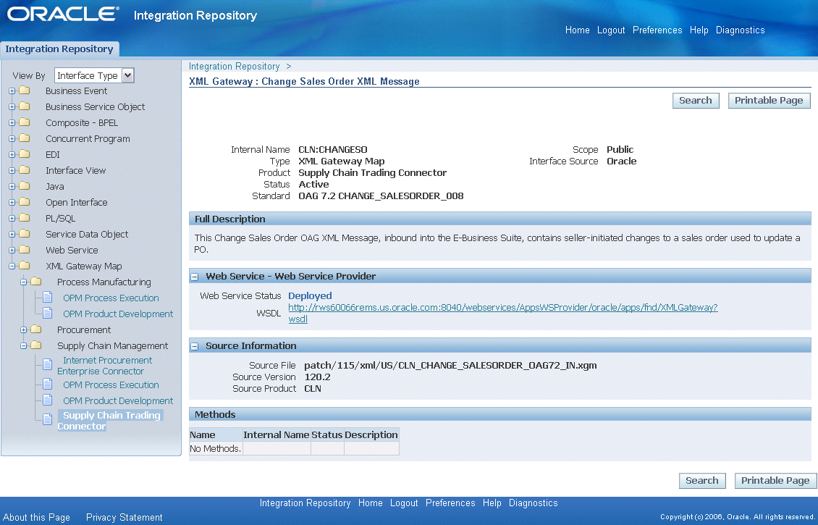Open the View By Interface Type dropdown
This screenshot has width=818, height=525.
94,75
